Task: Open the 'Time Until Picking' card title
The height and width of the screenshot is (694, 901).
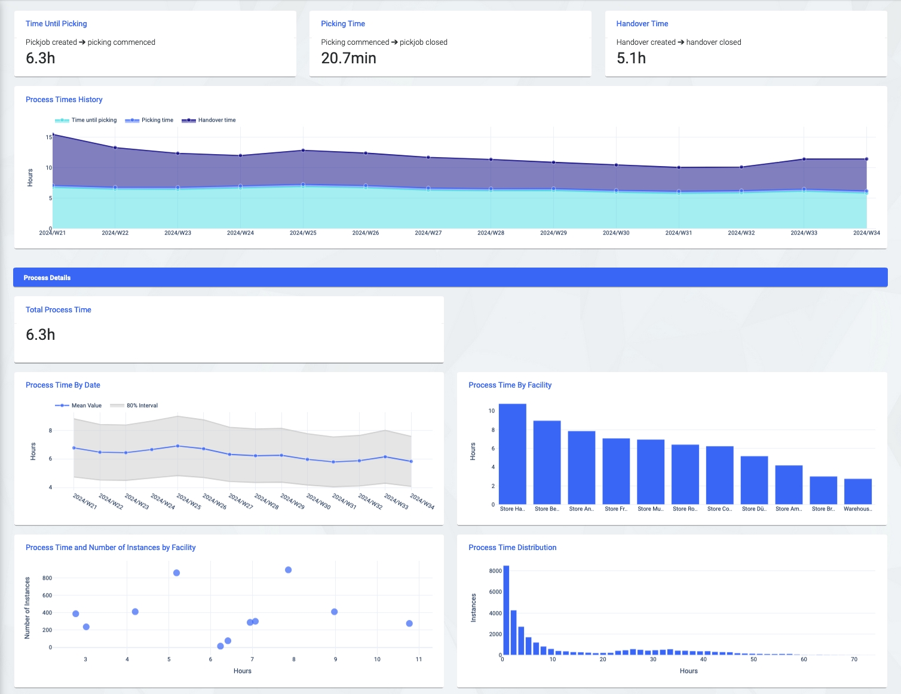Action: coord(56,24)
